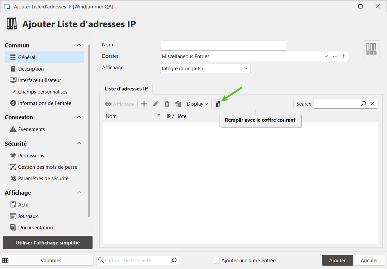Select the Liste d'adresses IP tab
Image resolution: width=387 pixels, height=269 pixels.
coord(126,89)
